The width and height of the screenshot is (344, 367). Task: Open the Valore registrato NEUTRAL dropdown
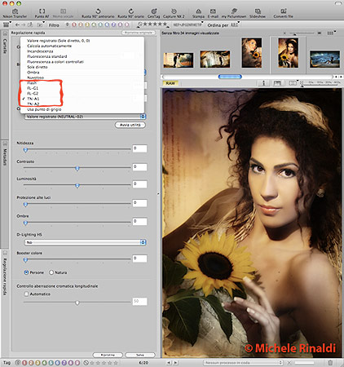click(x=86, y=117)
